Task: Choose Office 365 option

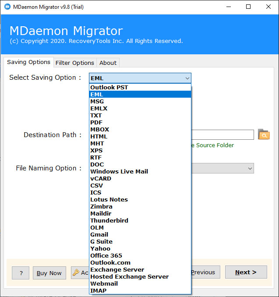Action: 140,255
